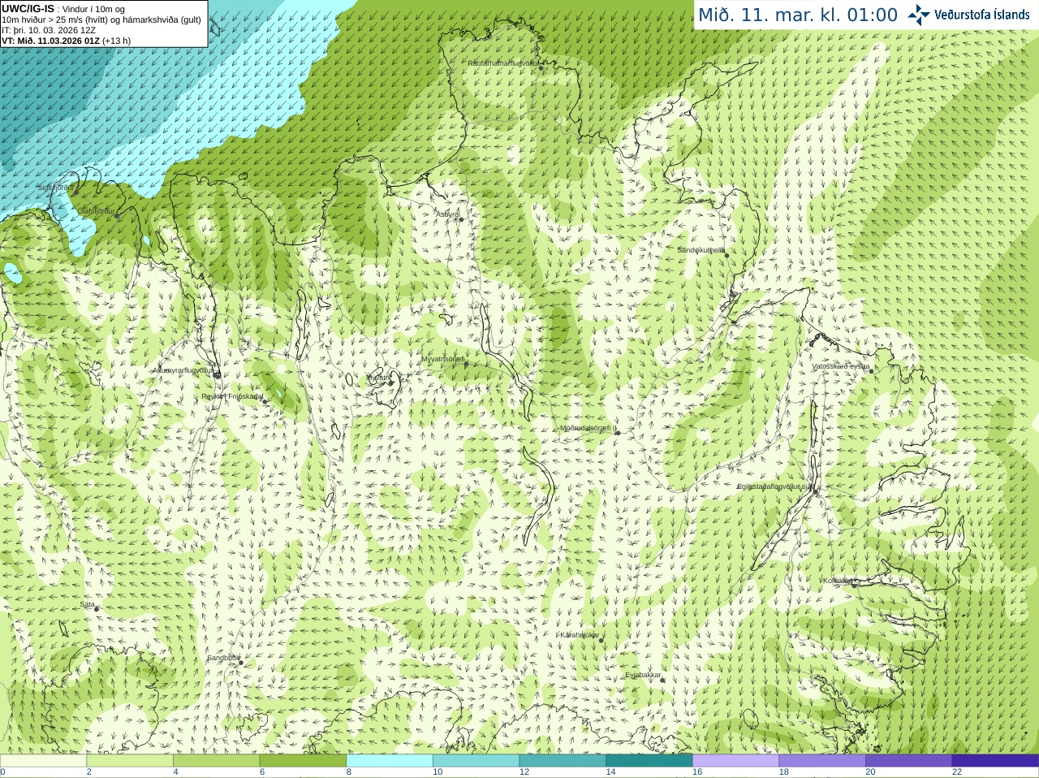The image size is (1039, 778).
Task: Click the Ásbyrgi station label
Action: click(447, 214)
